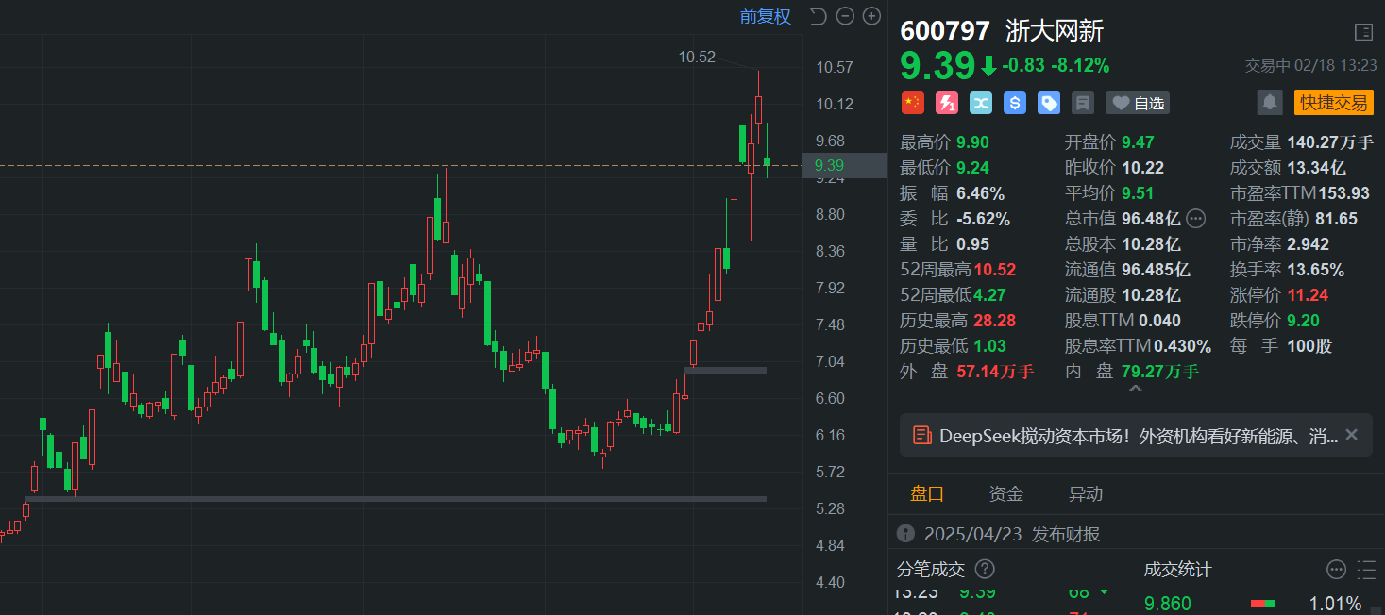Expand 总市值 more options icon
This screenshot has width=1385, height=615.
click(x=1195, y=219)
